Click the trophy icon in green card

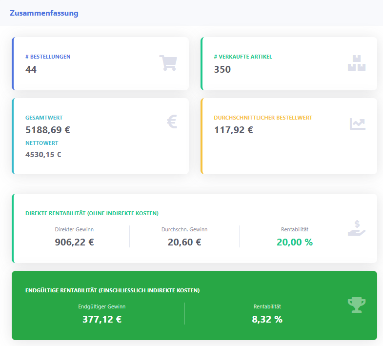click(356, 305)
